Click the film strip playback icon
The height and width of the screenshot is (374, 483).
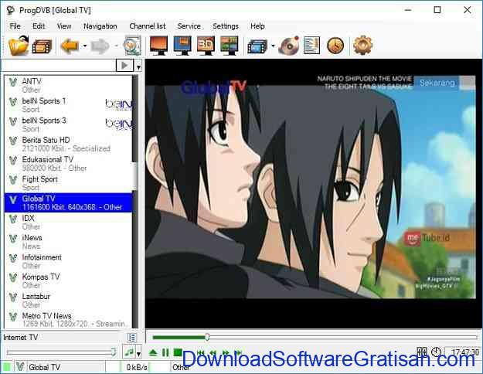(x=43, y=46)
